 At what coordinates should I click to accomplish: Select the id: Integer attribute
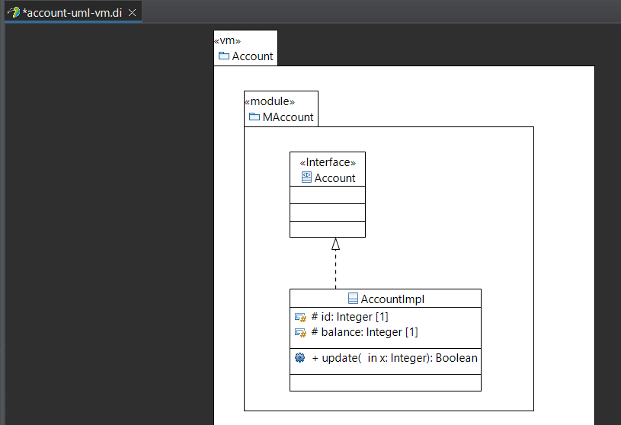350,317
